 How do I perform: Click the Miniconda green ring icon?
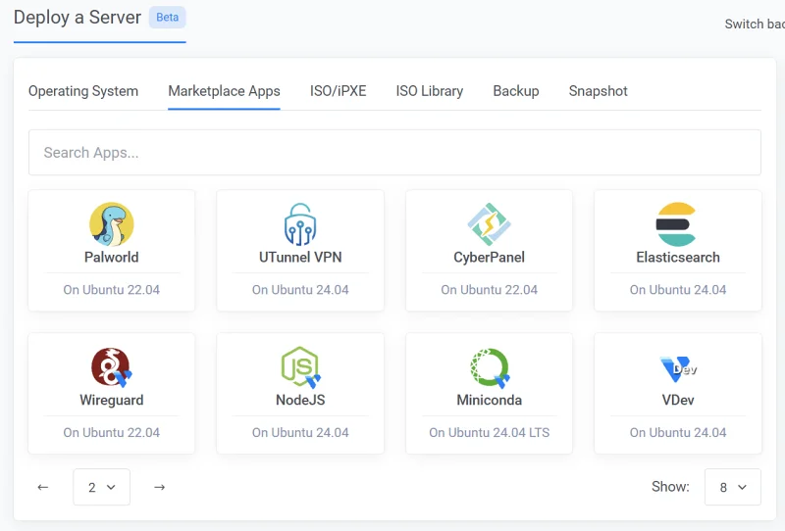tap(490, 367)
